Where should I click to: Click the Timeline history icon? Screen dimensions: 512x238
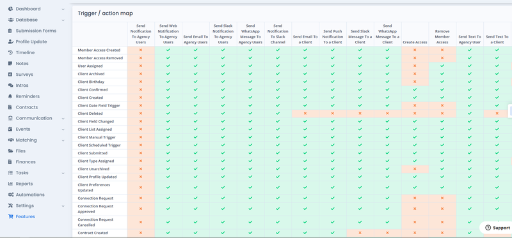10,52
